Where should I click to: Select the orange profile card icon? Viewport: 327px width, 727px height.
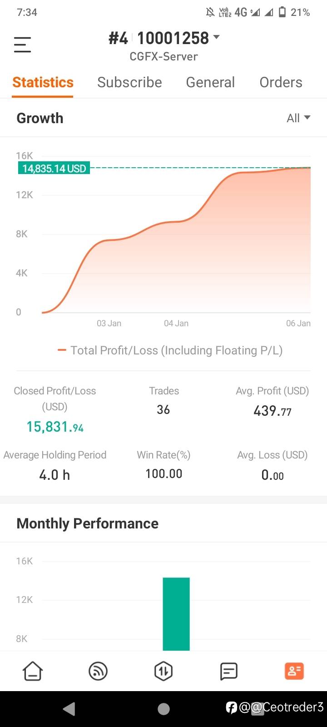[294, 671]
